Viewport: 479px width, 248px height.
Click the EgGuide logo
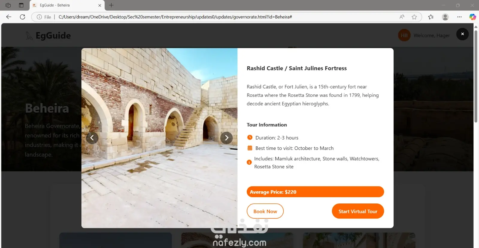click(x=48, y=36)
